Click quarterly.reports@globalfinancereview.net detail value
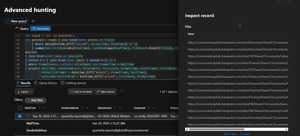Screen dimensions: 300x136 tap(120, 130)
